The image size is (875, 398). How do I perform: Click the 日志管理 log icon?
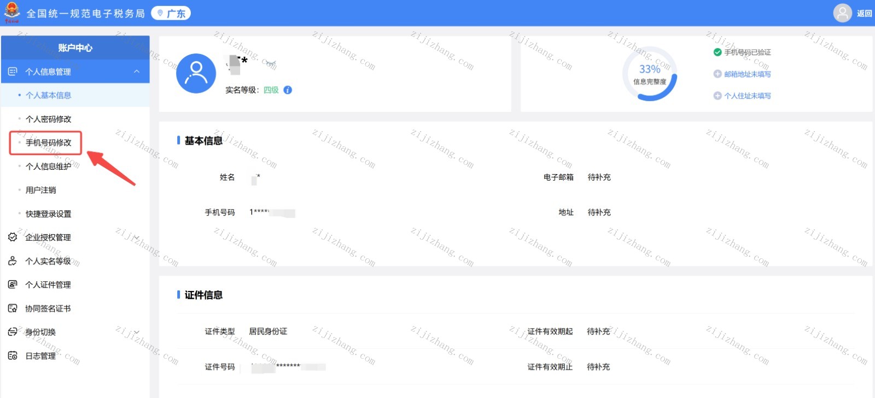(x=13, y=356)
